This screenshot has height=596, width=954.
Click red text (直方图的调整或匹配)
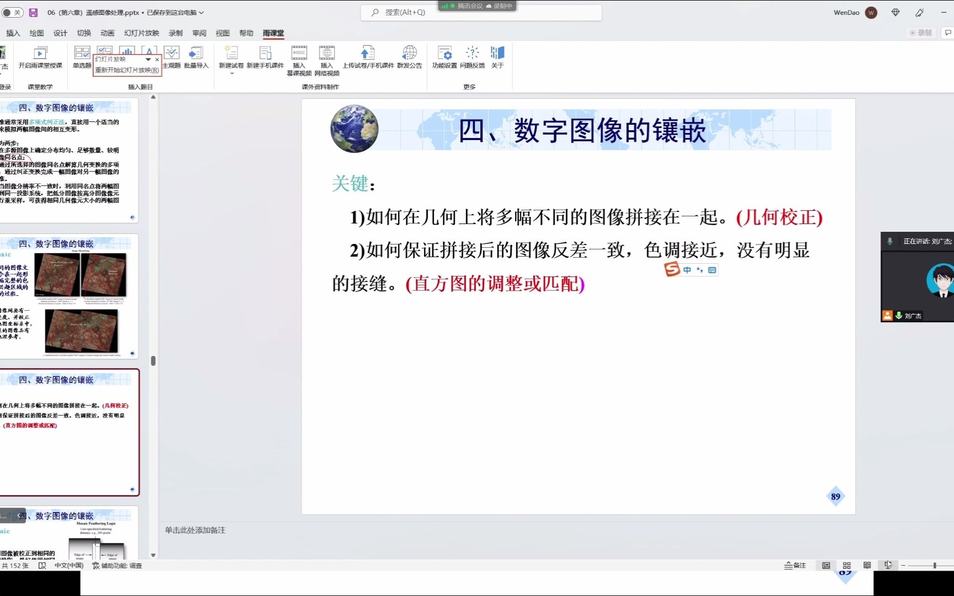[x=495, y=284]
